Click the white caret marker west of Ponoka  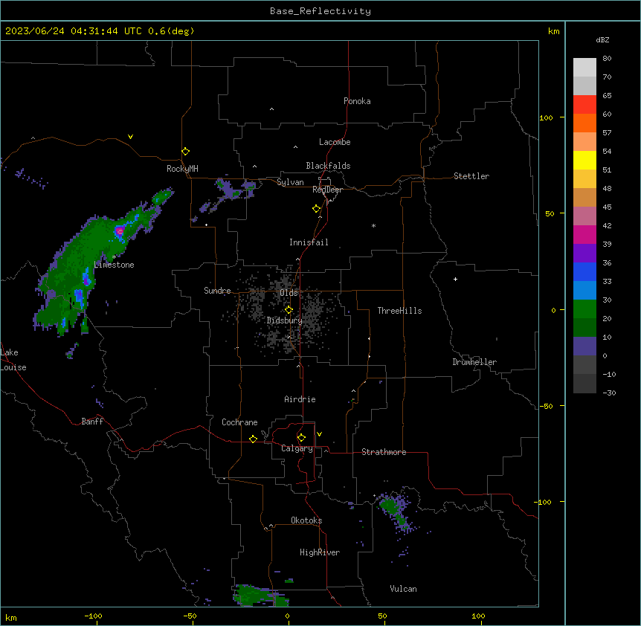[x=271, y=109]
